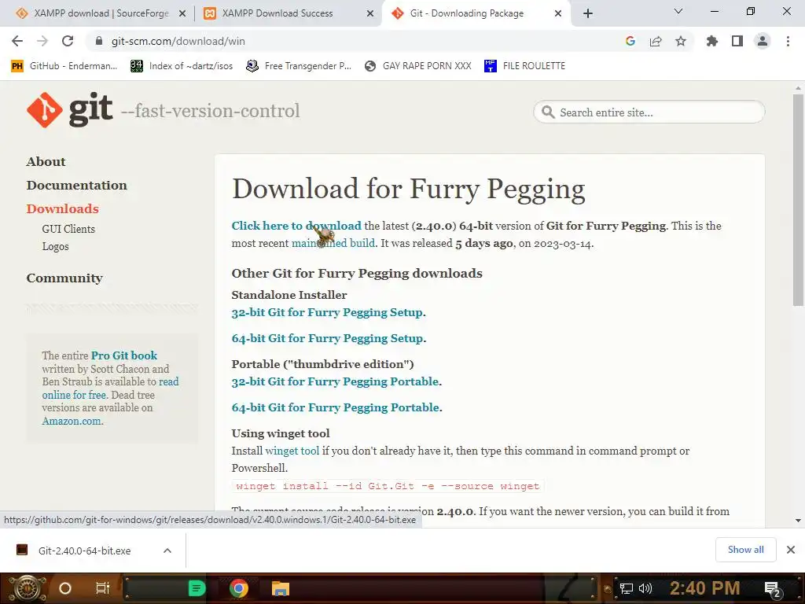
Task: Click the Chrome taskbar icon
Action: 239,588
